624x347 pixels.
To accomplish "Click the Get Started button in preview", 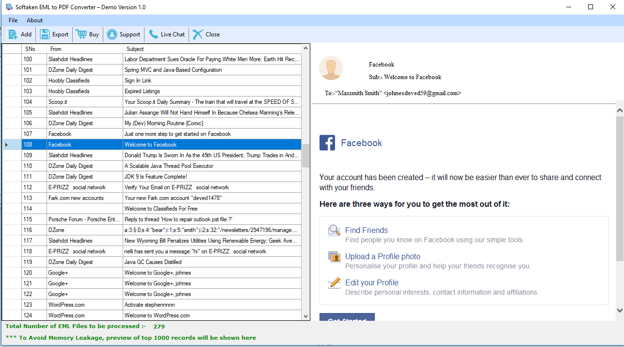I will (x=347, y=317).
